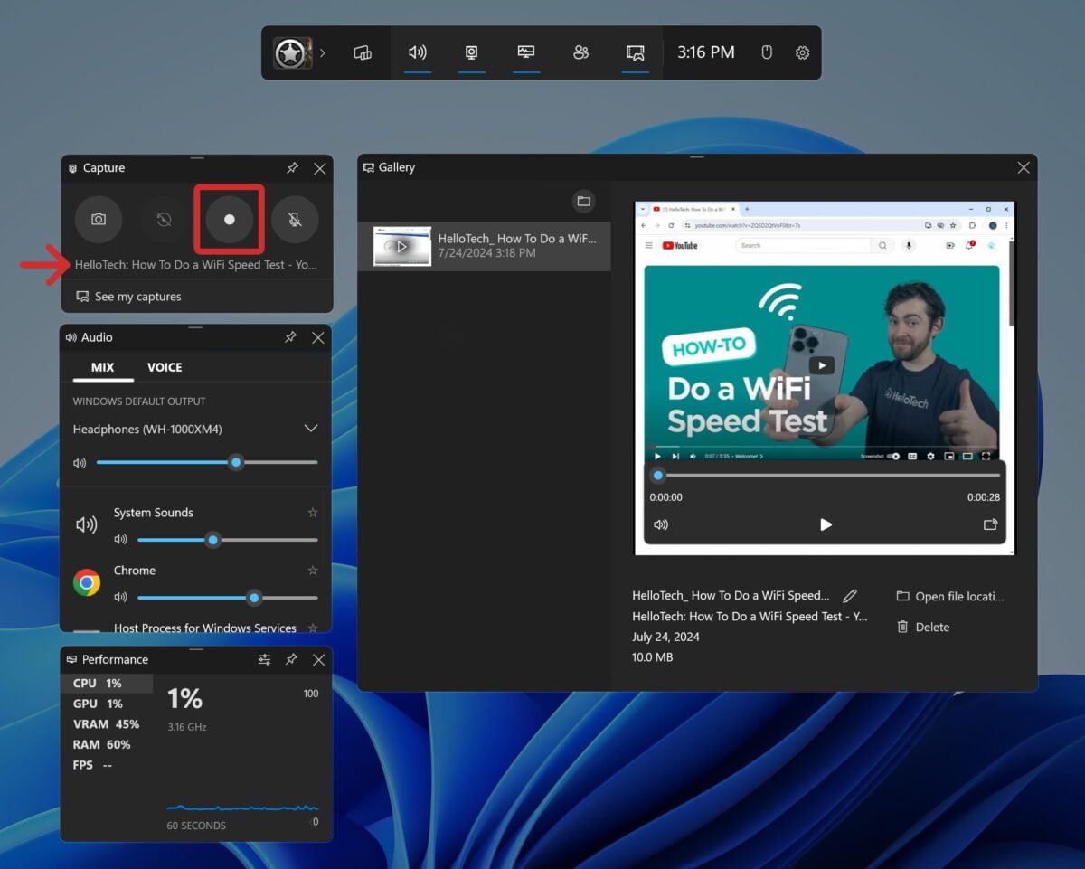The width and height of the screenshot is (1085, 869).
Task: Open the Performance widget icon in the toolbar
Action: click(x=526, y=52)
